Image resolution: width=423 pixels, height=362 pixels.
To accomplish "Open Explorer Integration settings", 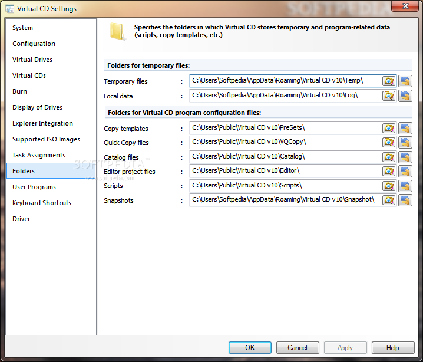I will pos(51,123).
